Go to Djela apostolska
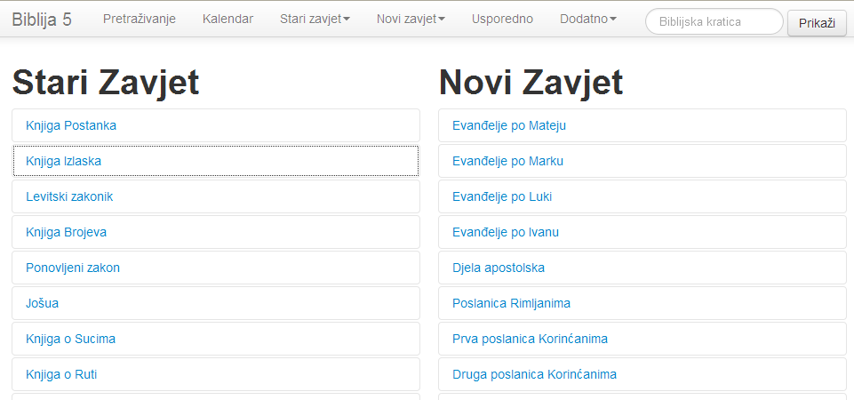854x400 pixels. pyautogui.click(x=499, y=268)
